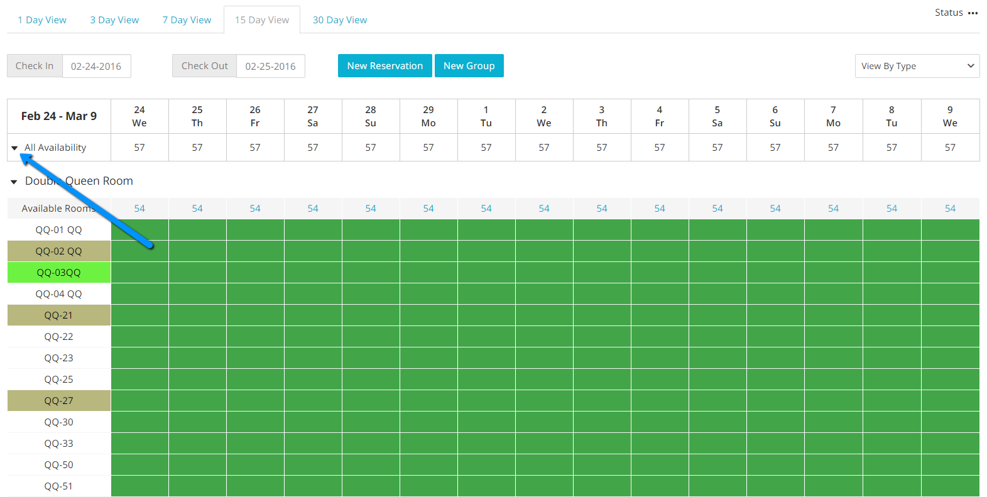Click QQ-25 cell under 3 Th
Viewport: 987px width, 497px height.
click(602, 380)
